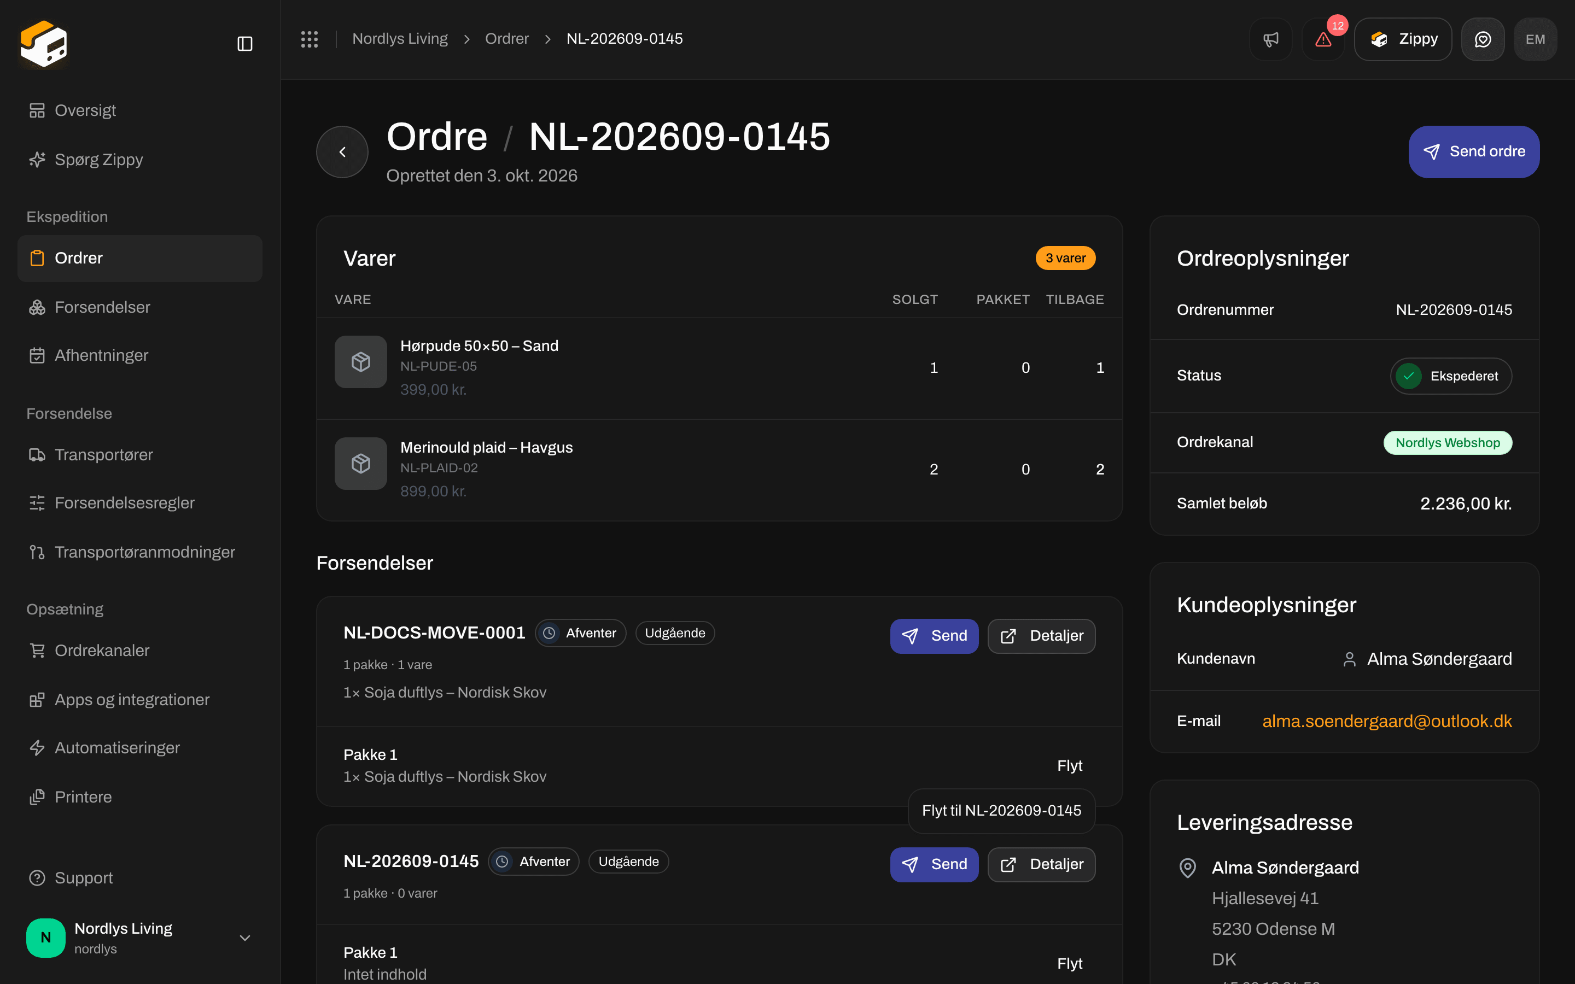Image resolution: width=1575 pixels, height=984 pixels.
Task: Click Flyt on NL-DOCS-MOVE-0001 Pakke 1
Action: click(1069, 765)
